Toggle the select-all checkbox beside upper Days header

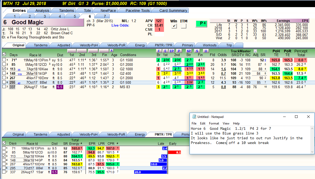coord(4,54)
